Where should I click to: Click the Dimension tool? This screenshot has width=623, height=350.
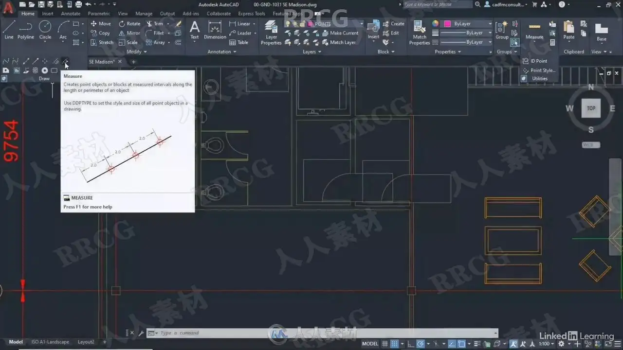215,30
